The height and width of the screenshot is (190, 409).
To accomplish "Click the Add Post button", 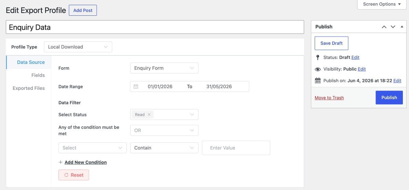I will click(83, 11).
